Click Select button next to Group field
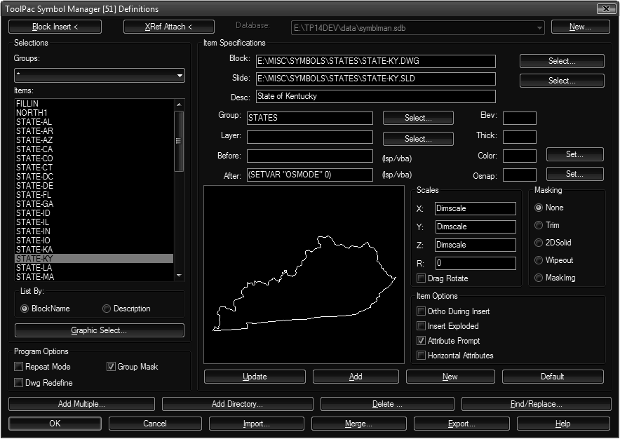620x439 pixels. coord(418,118)
